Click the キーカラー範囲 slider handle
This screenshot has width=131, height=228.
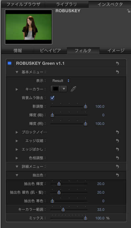[63, 210]
